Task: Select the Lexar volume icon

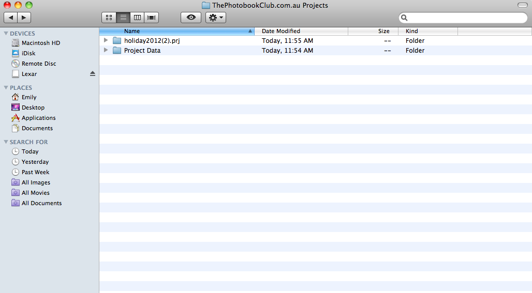Action: (16, 74)
